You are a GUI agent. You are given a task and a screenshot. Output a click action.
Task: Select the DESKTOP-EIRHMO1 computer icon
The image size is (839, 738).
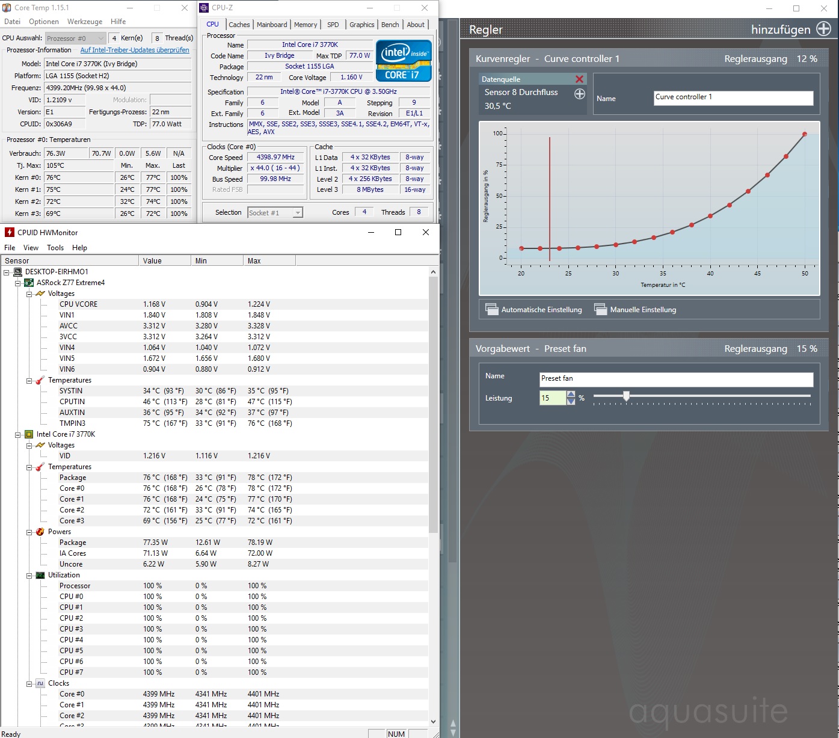pos(18,272)
